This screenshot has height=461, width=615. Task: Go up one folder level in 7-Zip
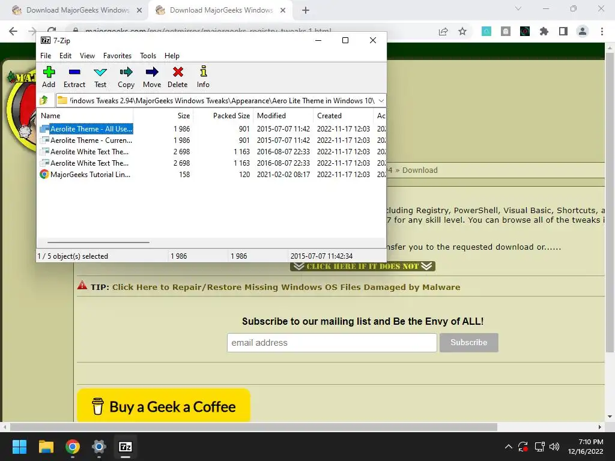(x=44, y=100)
